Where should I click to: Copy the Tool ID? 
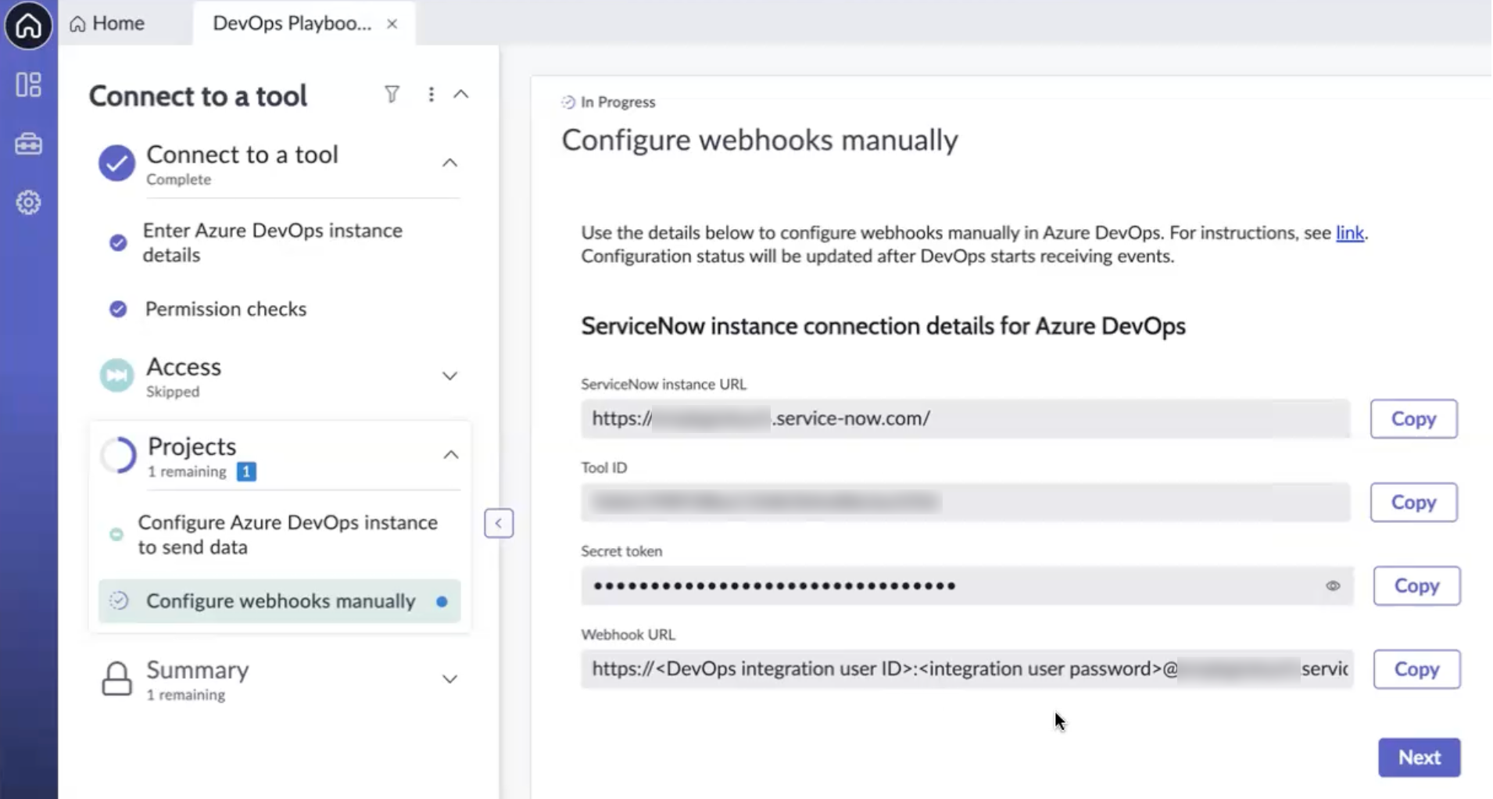click(x=1413, y=502)
